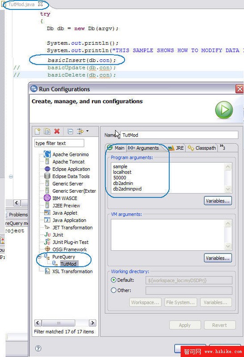Image resolution: width=244 pixels, height=357 pixels.
Task: Open help with the question mark icon
Action: 38,348
